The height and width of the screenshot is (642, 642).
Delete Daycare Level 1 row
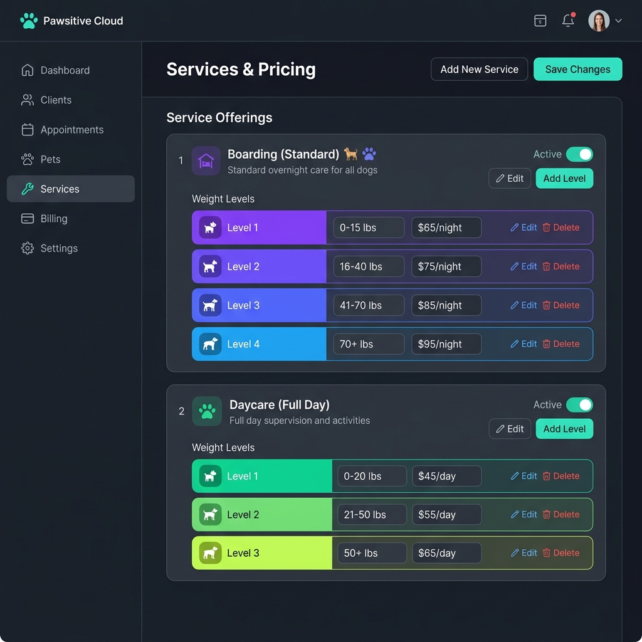560,476
